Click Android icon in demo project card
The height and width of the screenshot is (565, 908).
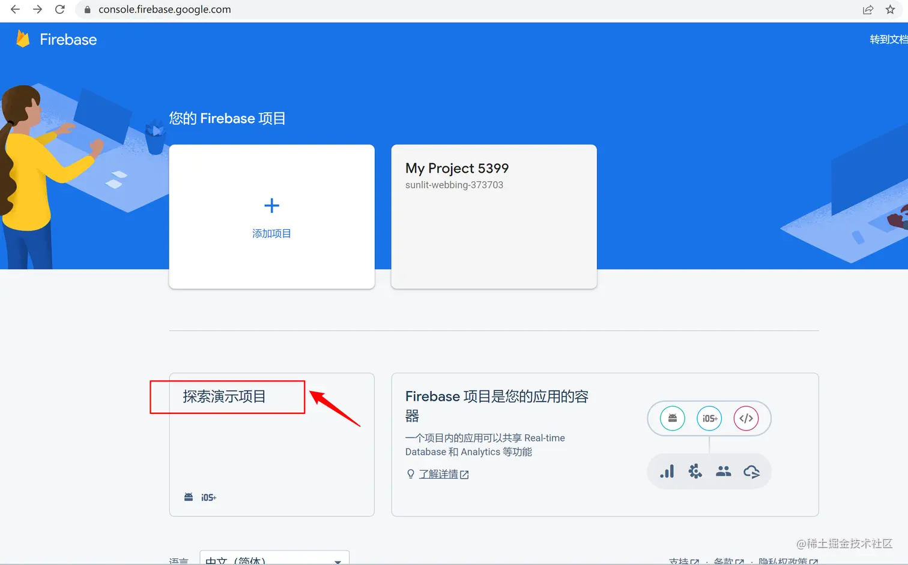189,497
